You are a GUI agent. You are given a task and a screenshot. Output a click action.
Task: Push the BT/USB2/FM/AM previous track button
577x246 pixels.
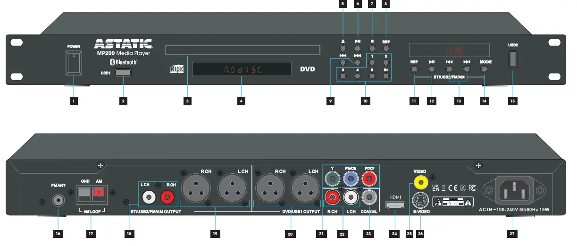pos(449,69)
